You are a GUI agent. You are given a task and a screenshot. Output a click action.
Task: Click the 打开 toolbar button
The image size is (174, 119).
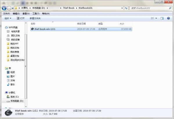(20, 18)
